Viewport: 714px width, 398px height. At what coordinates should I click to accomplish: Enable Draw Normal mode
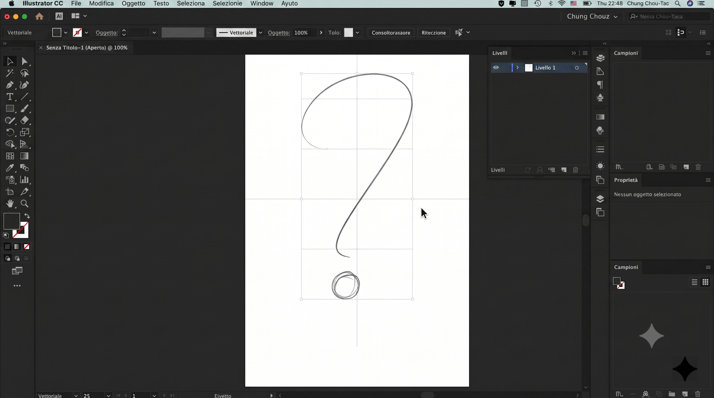coord(8,258)
